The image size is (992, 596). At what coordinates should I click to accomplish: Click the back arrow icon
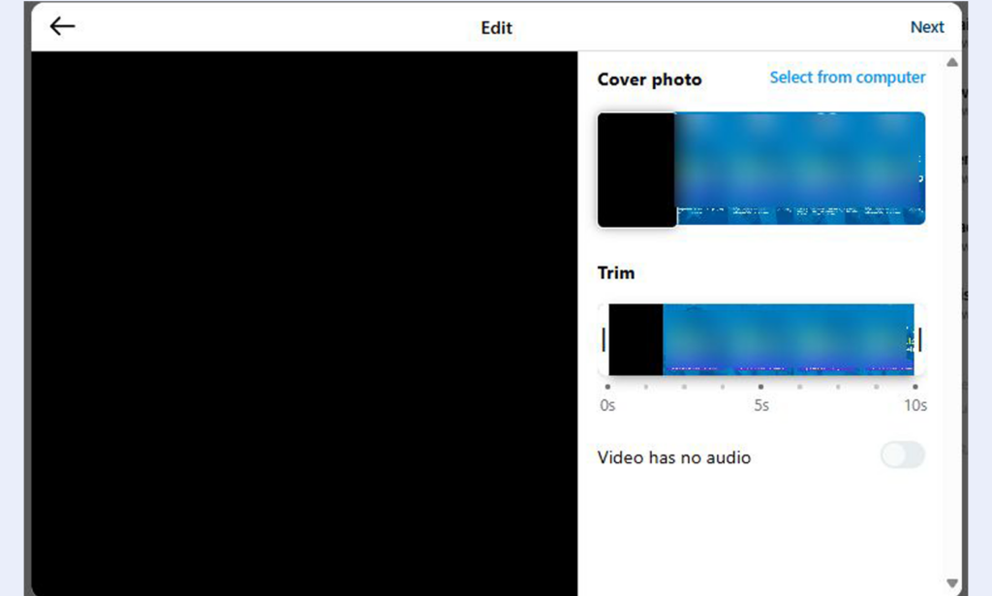[62, 26]
